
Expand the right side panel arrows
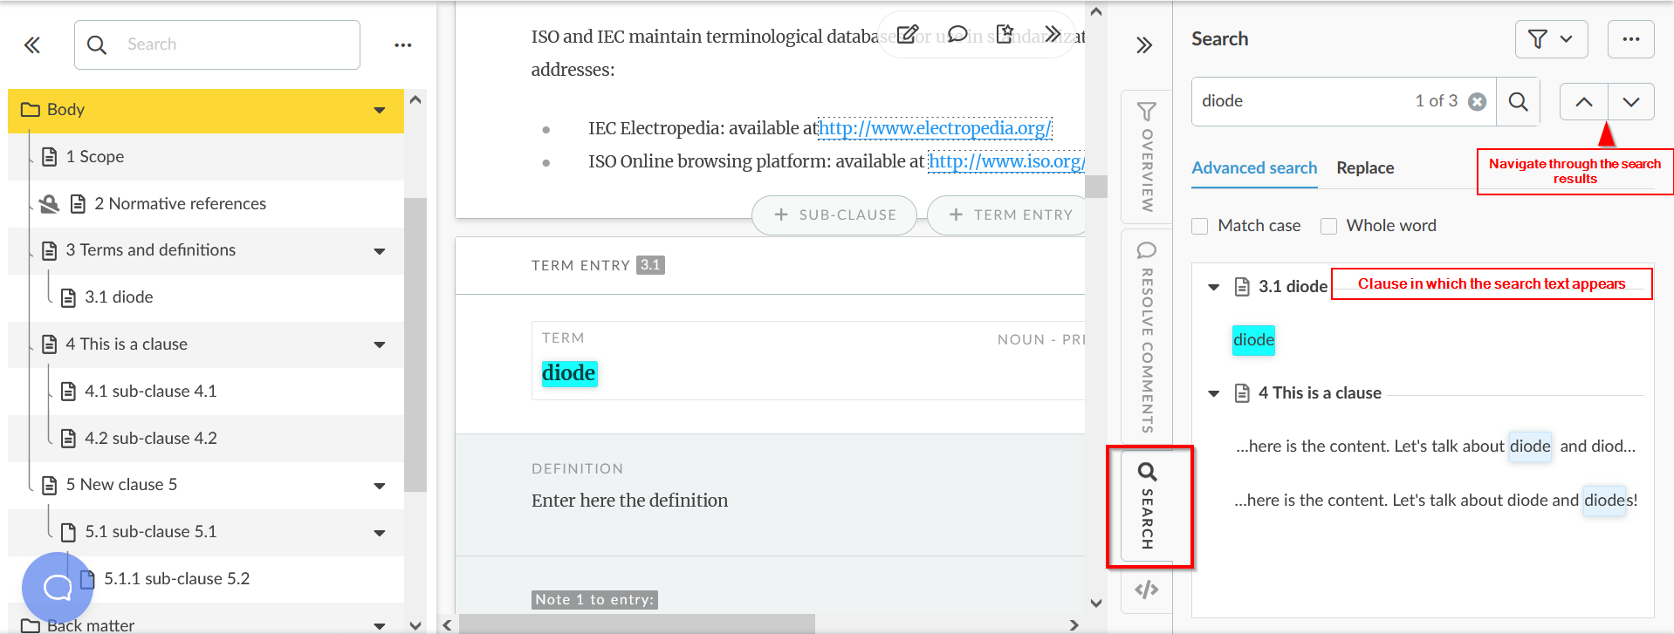1144,44
